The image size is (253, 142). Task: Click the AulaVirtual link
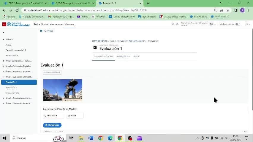(x=48, y=31)
